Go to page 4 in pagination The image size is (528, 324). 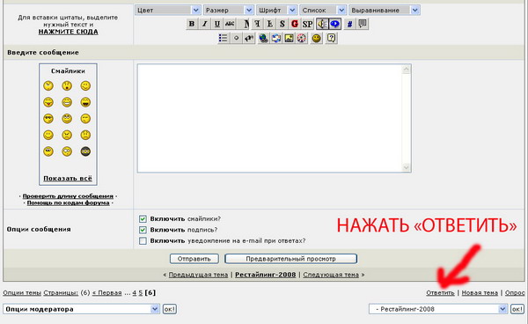coord(135,292)
